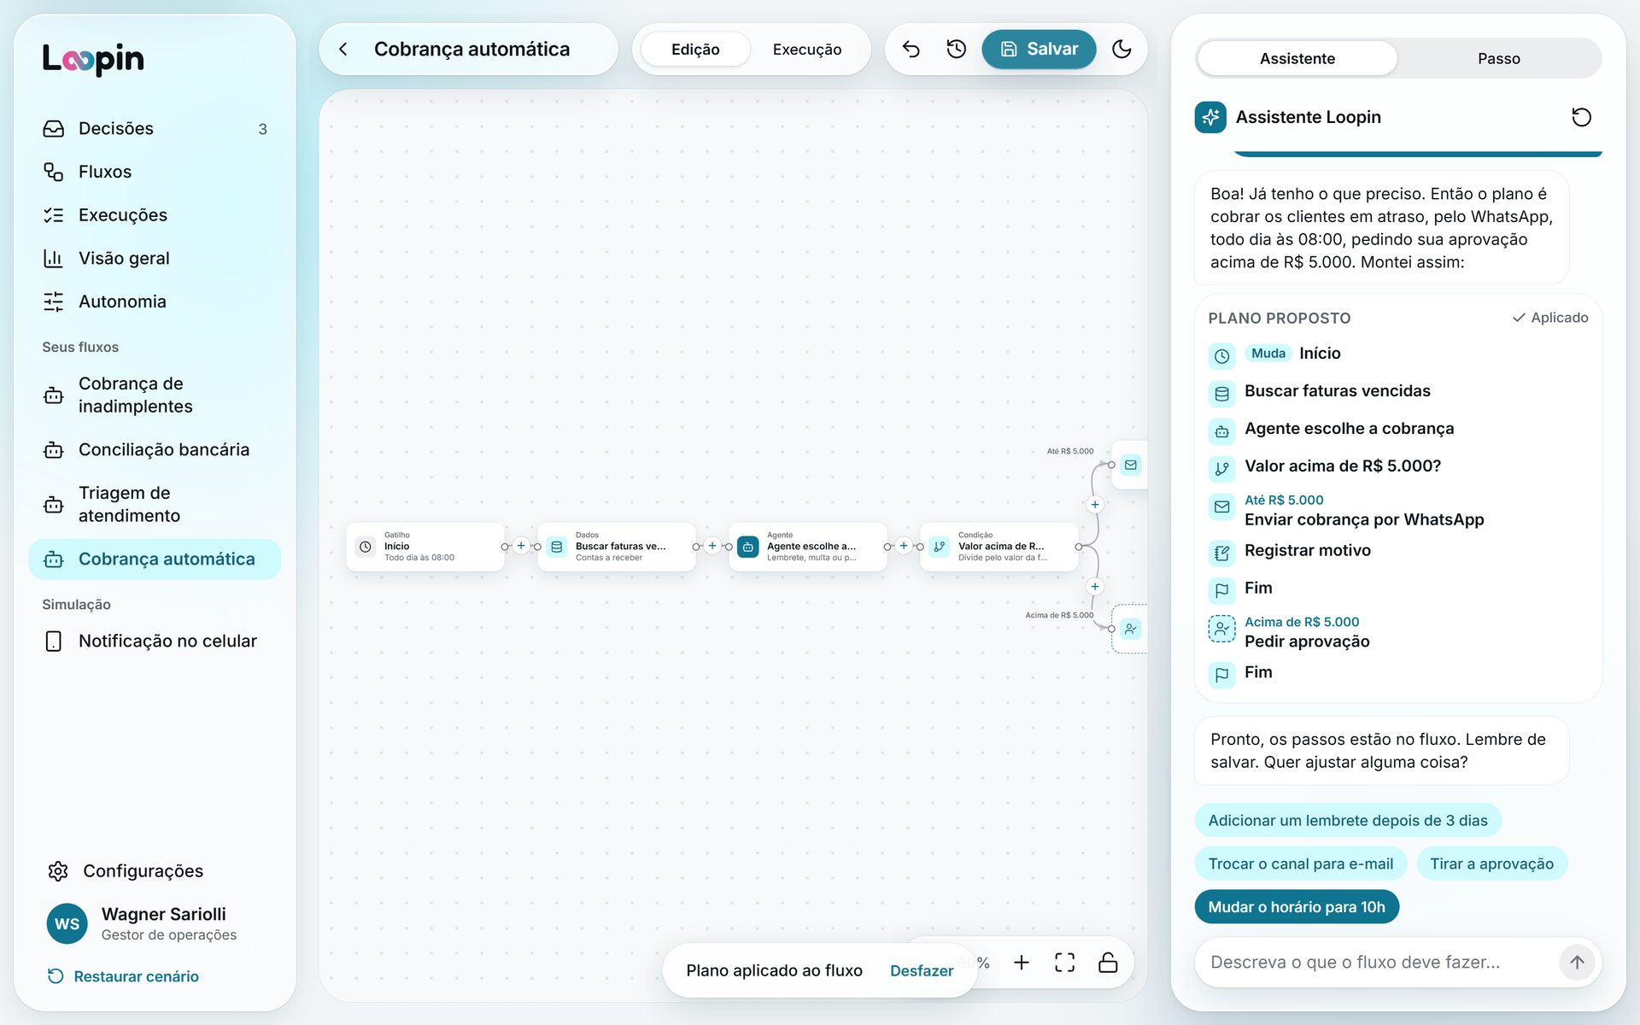Add step on the Acima de R$ 5.000 branch
1640x1025 pixels.
[x=1095, y=587]
